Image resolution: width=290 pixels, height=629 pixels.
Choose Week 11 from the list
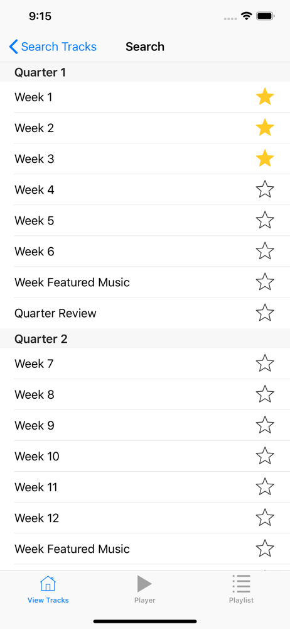click(x=145, y=487)
